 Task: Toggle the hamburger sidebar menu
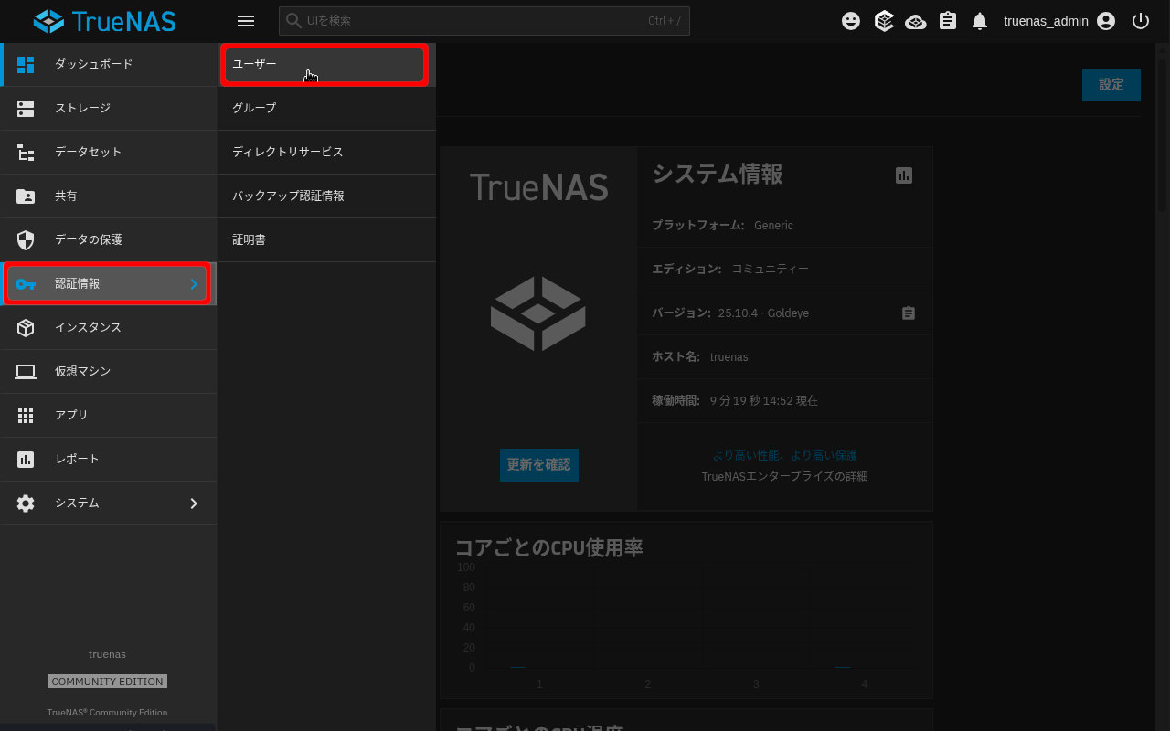245,21
